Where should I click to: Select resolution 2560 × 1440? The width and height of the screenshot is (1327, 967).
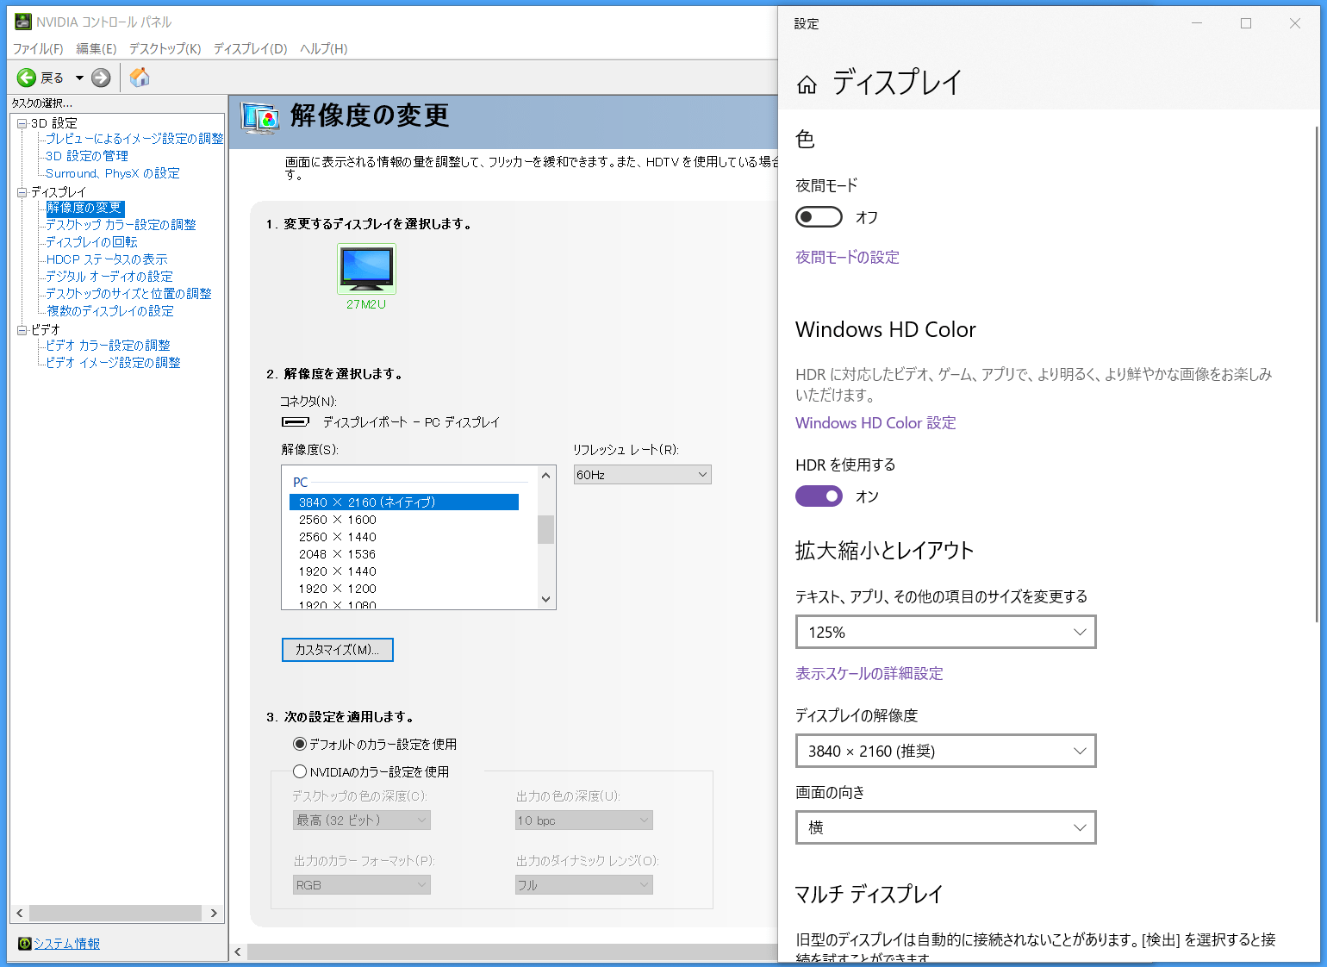[338, 537]
